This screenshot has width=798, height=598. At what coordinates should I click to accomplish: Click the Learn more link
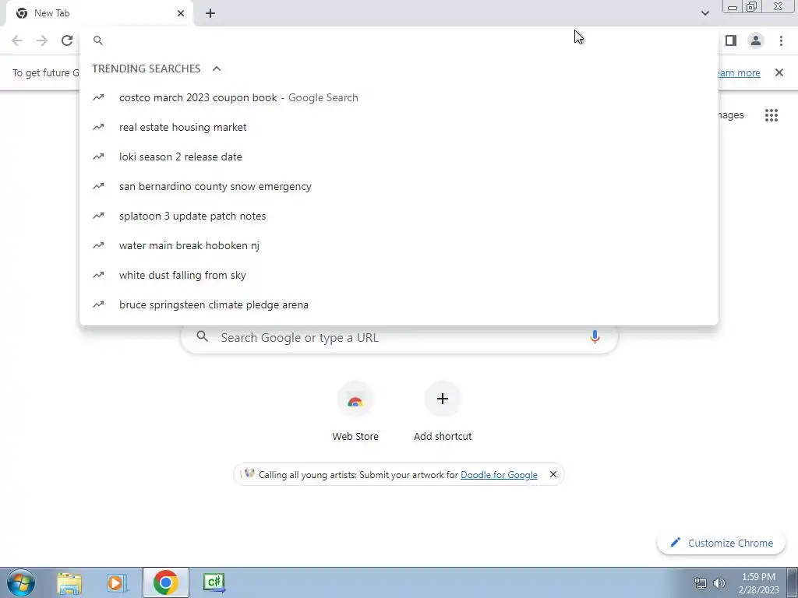[x=739, y=72]
